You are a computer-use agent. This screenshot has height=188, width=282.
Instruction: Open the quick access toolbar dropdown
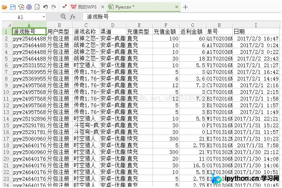pyautogui.click(x=64, y=7)
